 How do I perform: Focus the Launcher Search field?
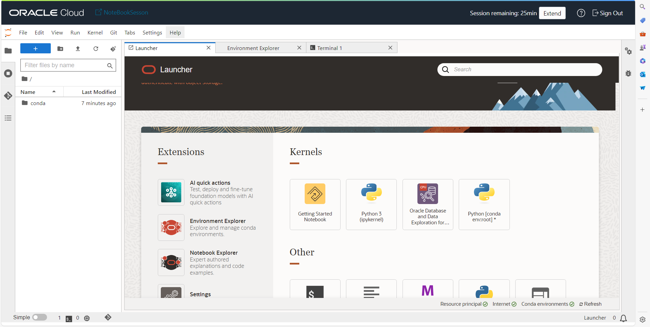(520, 70)
